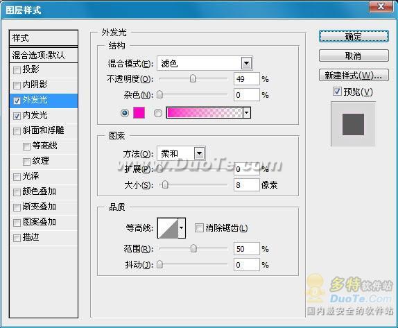Screen dimensions: 398x328
Task: Uncheck the 外发光 outer glow checkbox
Action: pos(17,101)
